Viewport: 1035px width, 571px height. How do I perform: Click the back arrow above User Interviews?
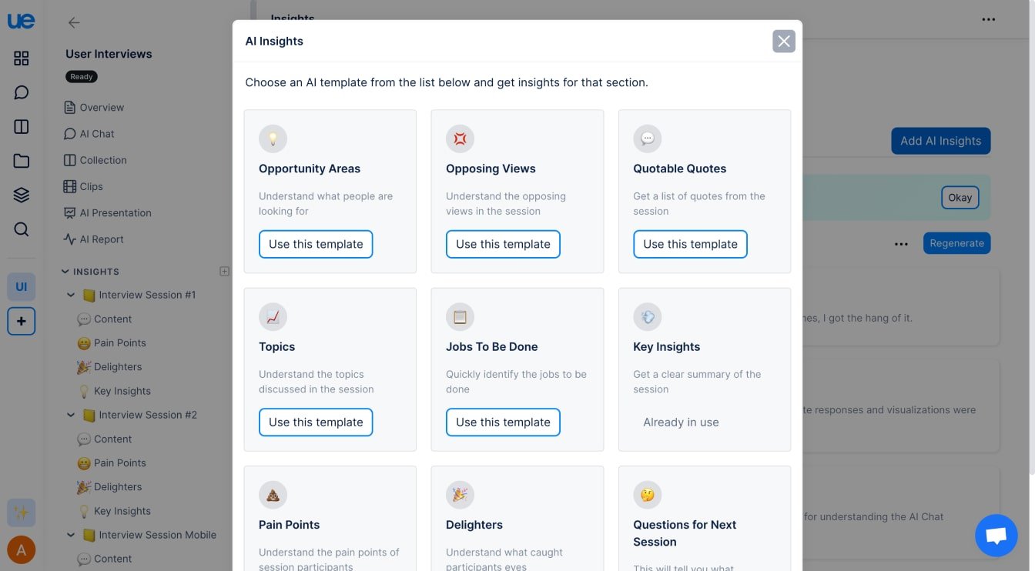coord(74,23)
